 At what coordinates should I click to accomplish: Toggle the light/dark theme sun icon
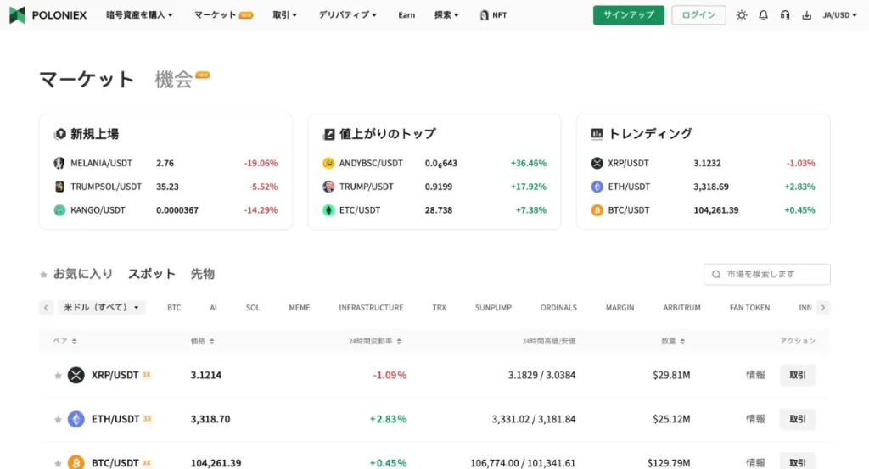coord(742,15)
